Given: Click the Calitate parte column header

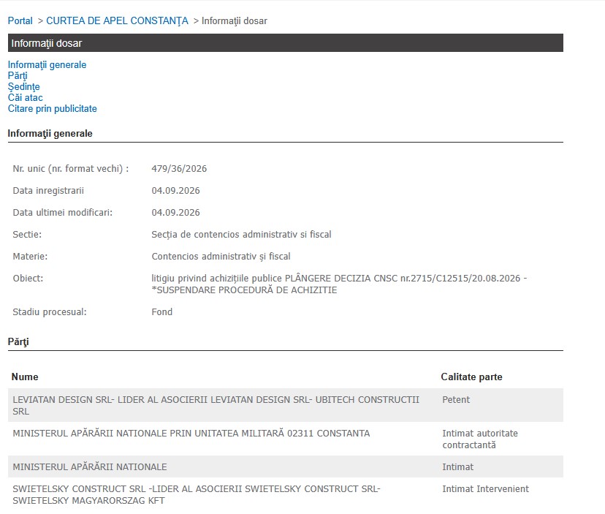Looking at the screenshot, I should click(471, 377).
